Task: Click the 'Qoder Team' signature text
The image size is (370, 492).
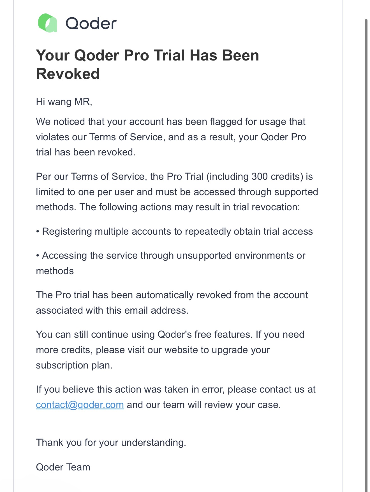Action: click(63, 467)
